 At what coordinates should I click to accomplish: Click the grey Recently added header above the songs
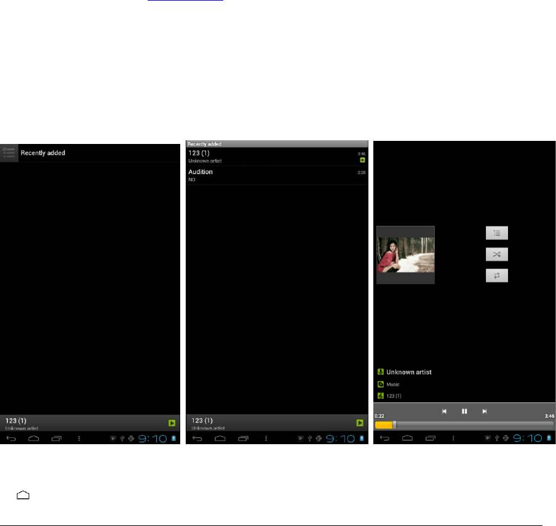pyautogui.click(x=276, y=144)
